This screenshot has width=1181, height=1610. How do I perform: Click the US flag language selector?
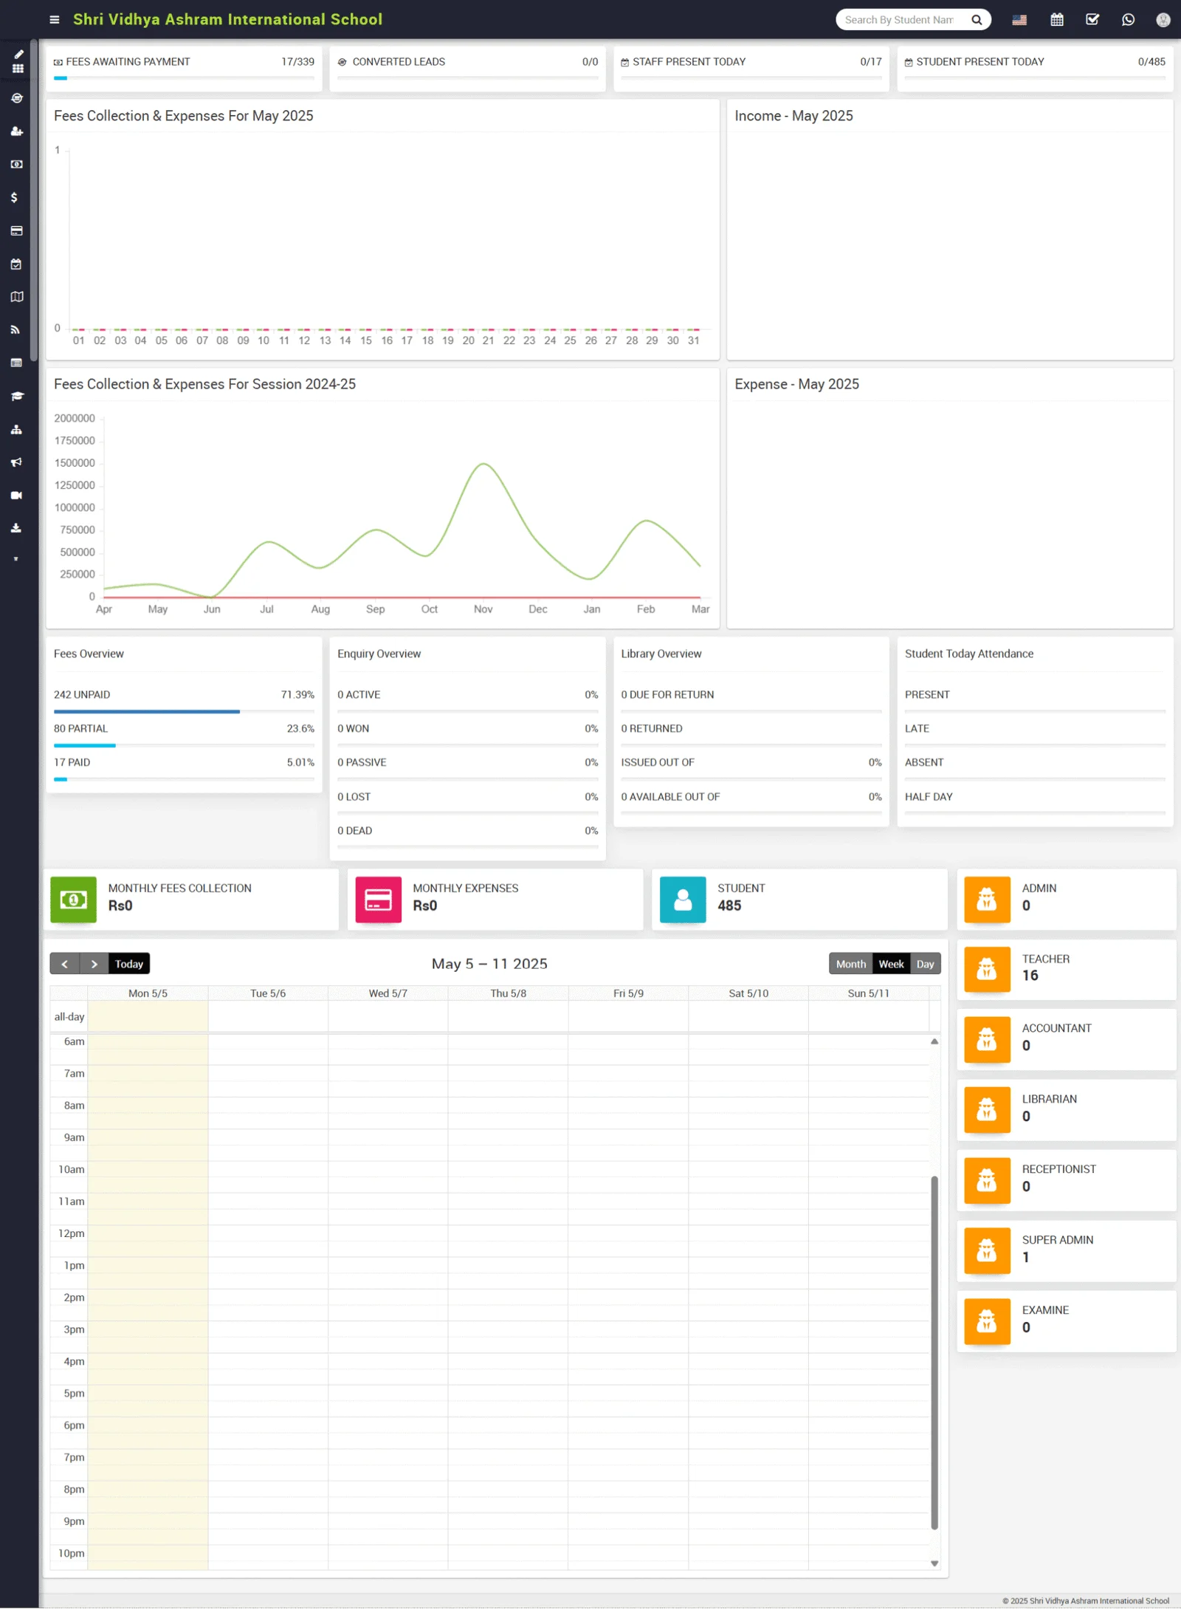click(1019, 19)
